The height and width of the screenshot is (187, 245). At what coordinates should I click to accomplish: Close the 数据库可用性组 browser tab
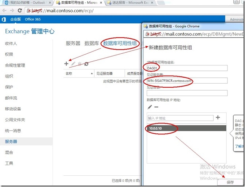click(101, 3)
